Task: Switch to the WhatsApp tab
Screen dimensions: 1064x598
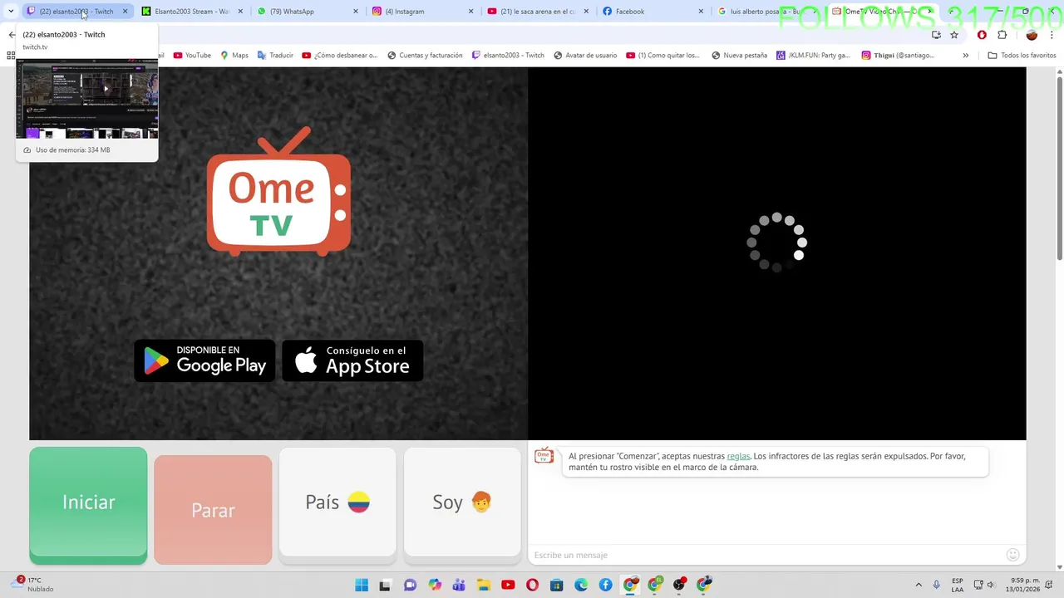Action: 306,12
